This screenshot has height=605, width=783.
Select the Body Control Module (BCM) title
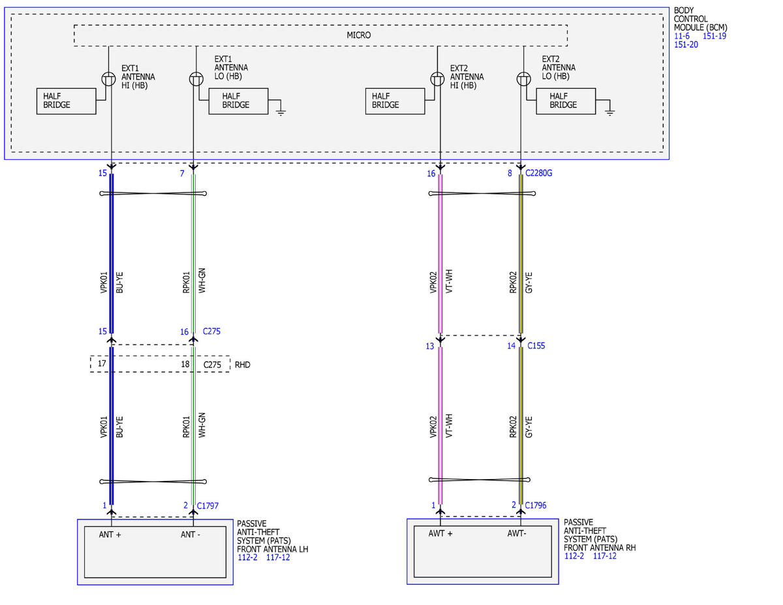coord(701,20)
